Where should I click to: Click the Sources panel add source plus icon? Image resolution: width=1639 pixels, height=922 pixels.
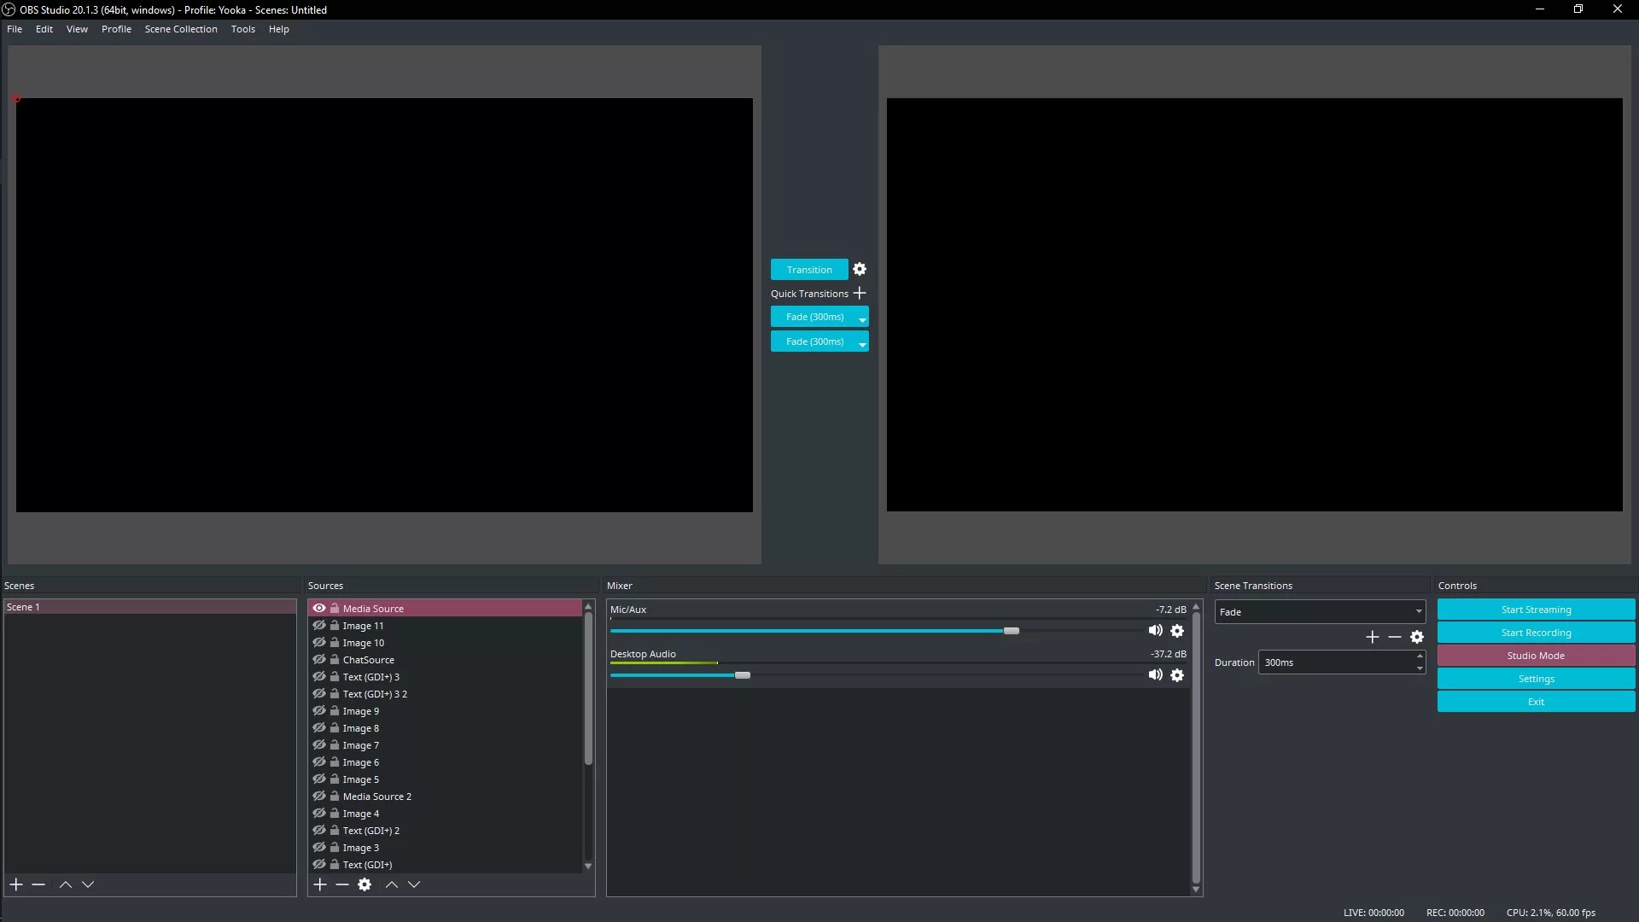point(321,884)
